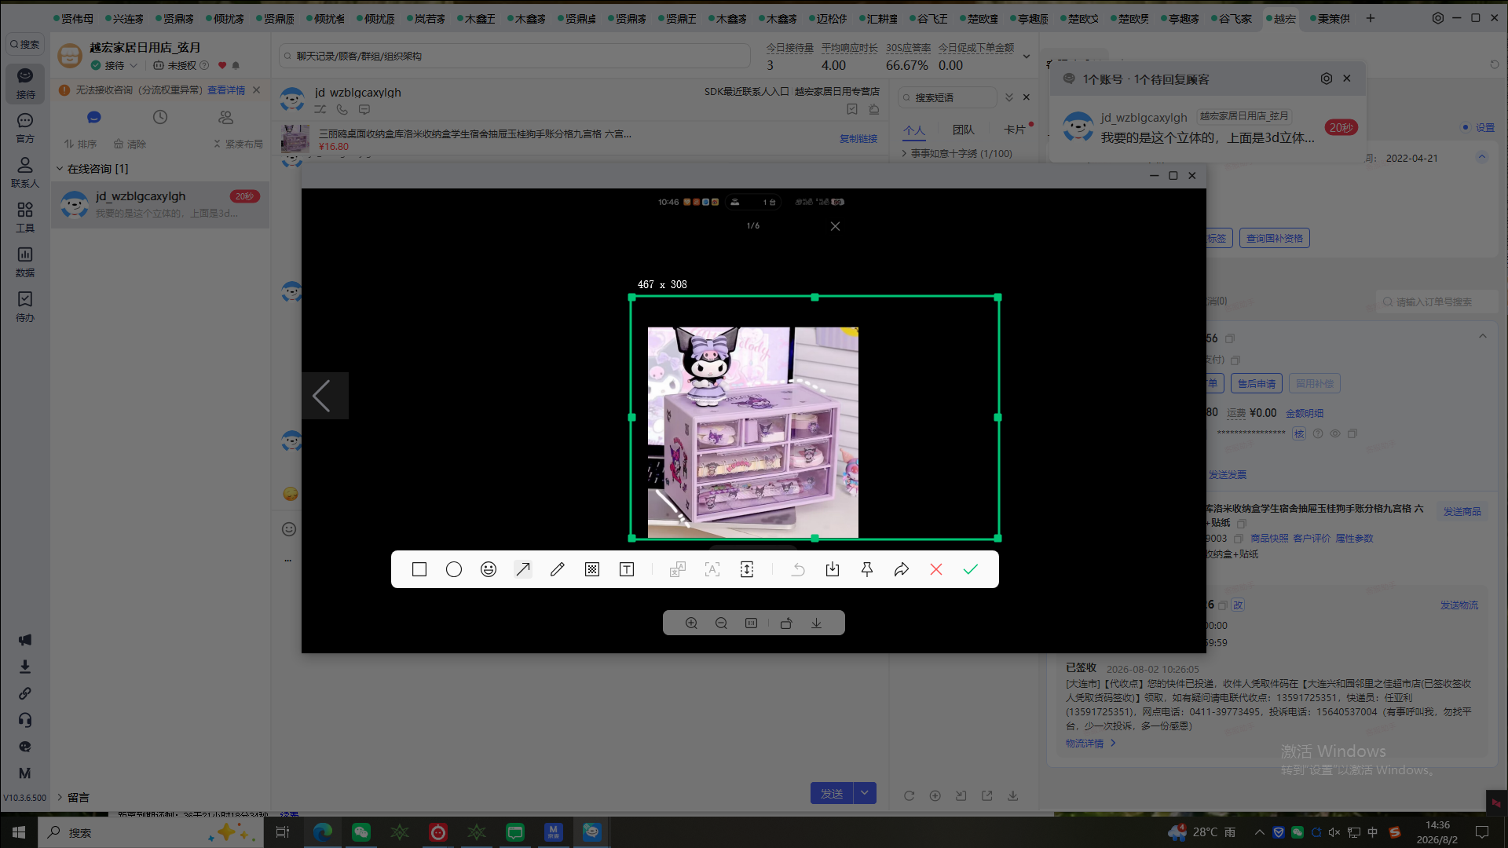
Task: Open the 卡片 quick phrases tab
Action: 1014,130
